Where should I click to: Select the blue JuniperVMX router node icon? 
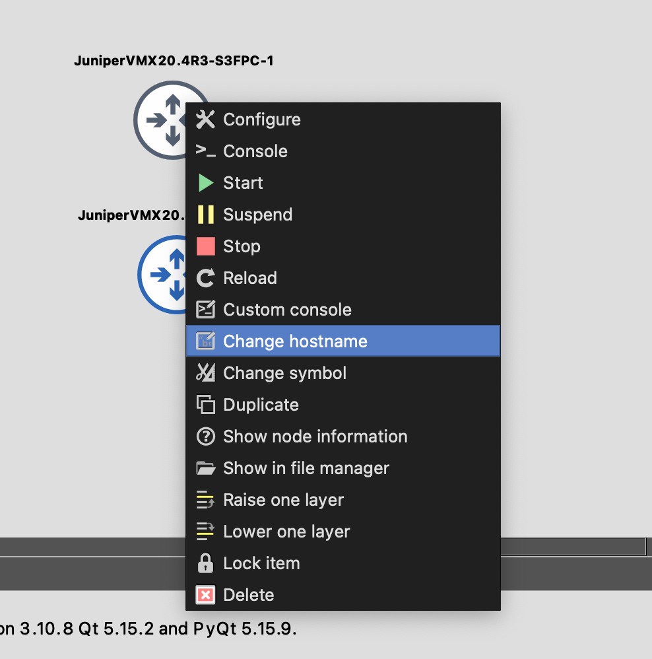162,275
